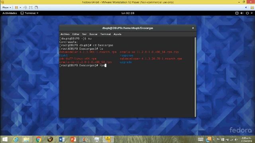Open the Editar menu in Terminal
255x143 pixels.
click(x=76, y=34)
